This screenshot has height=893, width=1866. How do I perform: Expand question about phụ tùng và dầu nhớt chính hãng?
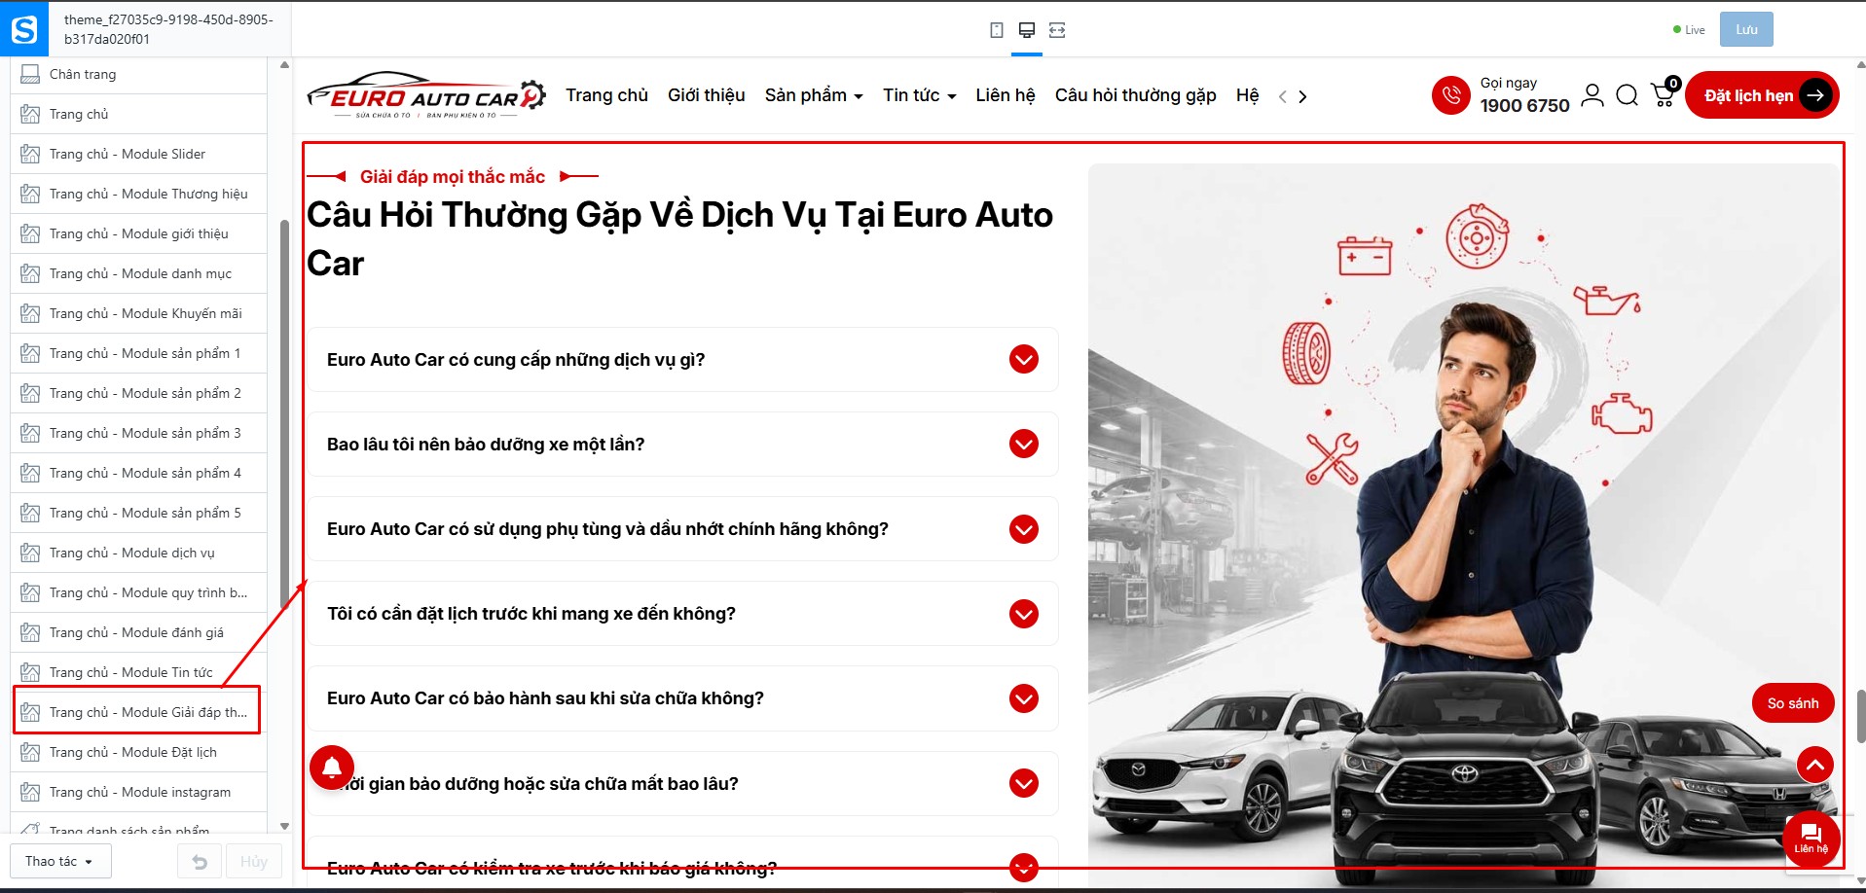(x=682, y=529)
